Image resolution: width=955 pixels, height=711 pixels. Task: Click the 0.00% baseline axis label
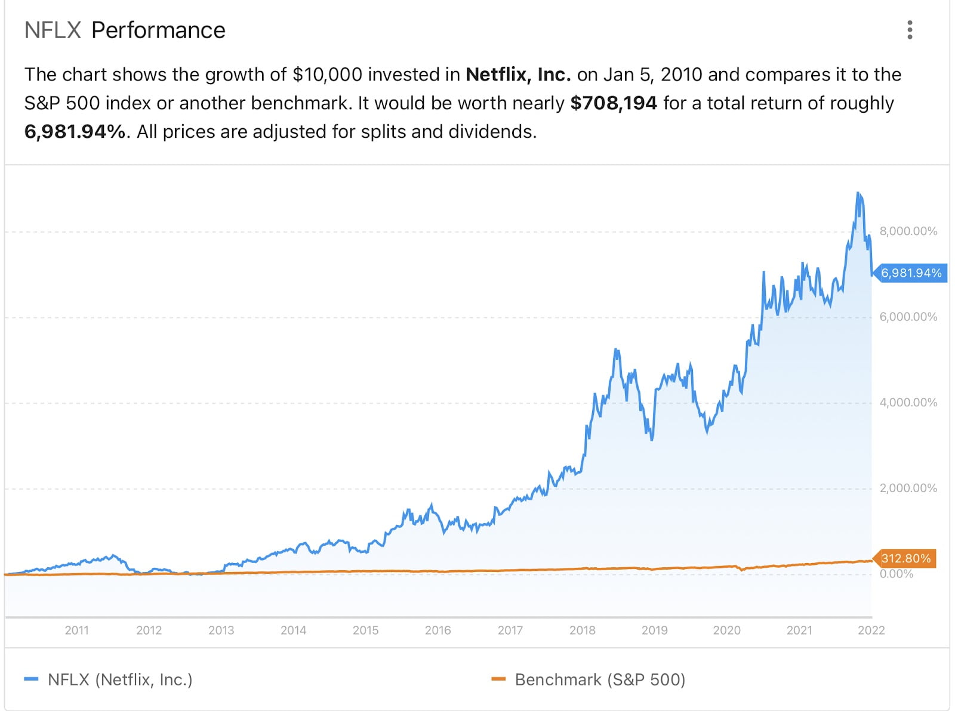896,574
